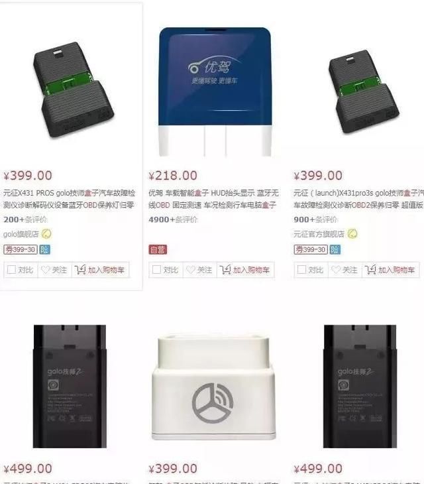Open 元征官方旗舰店 store link

tap(319, 234)
